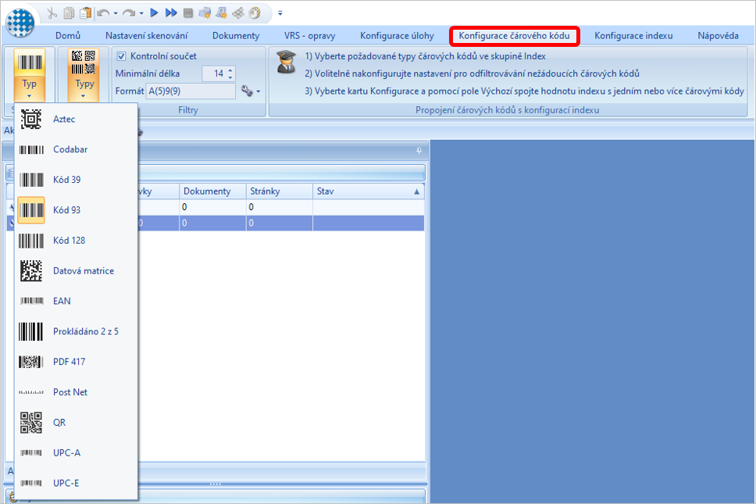Click the gray tiles icon in quick access toolbar
Viewport: 756px width, 504px height.
pyautogui.click(x=238, y=13)
